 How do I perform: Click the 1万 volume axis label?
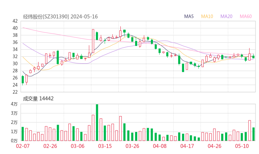pyautogui.click(x=14, y=132)
